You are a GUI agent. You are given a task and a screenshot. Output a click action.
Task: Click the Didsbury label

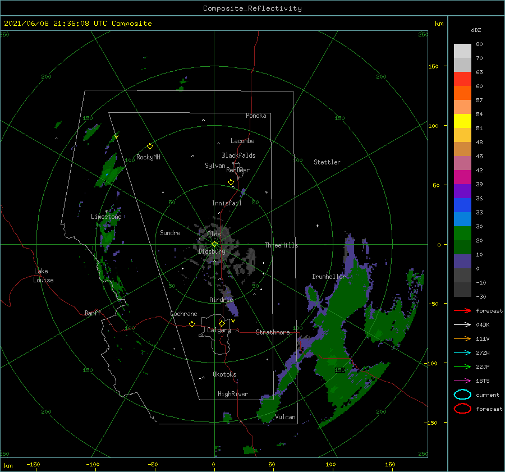tap(212, 251)
